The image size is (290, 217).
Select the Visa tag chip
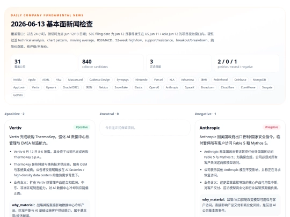pos(59,80)
